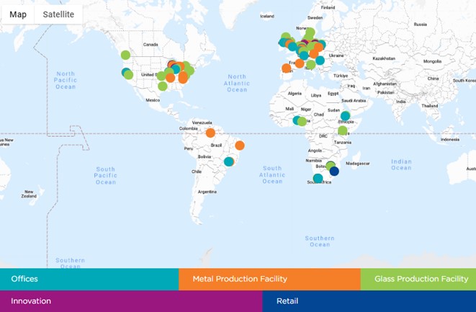Select the orange marker on Brazil's east coast
This screenshot has width=476, height=312.
[x=240, y=146]
